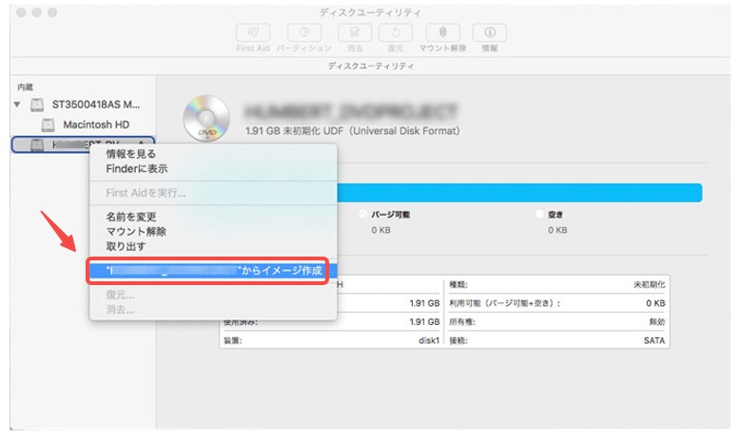740x440 pixels.
Task: Close the Disk Utility window
Action: tap(21, 12)
